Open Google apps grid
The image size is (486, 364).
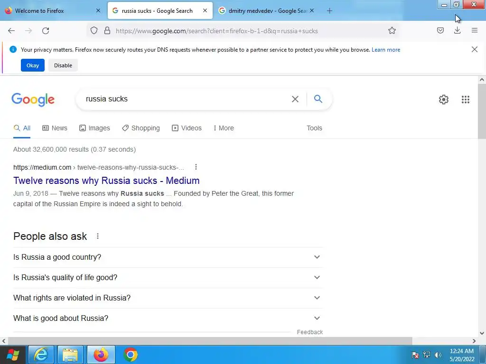point(465,100)
